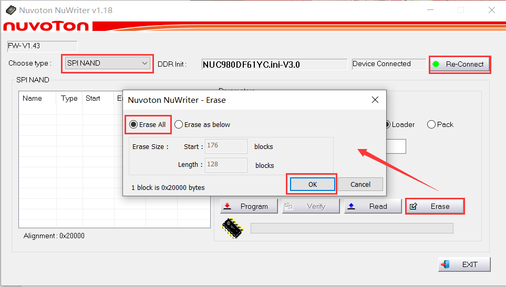Maximize the NuWriter window
506x287 pixels.
(x=461, y=10)
